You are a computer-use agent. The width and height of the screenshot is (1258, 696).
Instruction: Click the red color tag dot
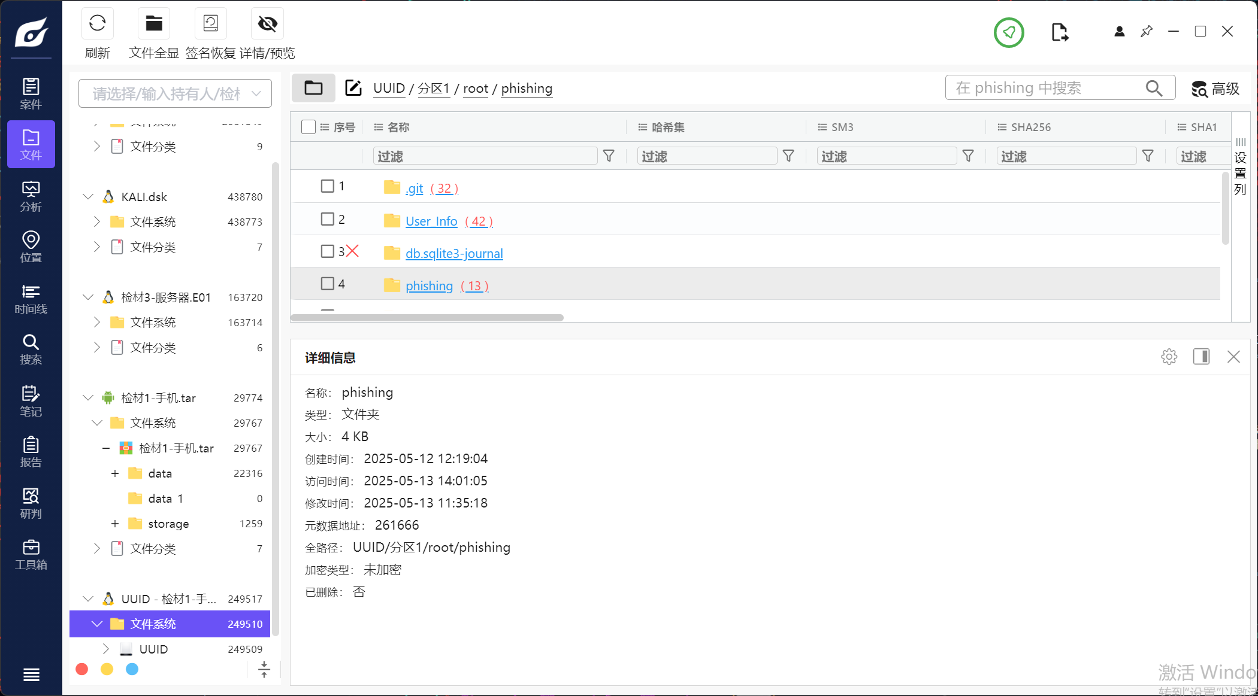click(82, 669)
